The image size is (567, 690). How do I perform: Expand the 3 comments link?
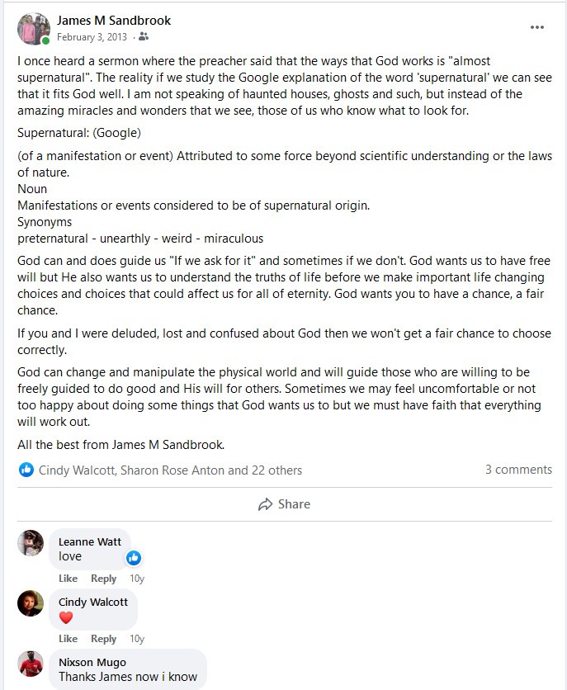[518, 470]
